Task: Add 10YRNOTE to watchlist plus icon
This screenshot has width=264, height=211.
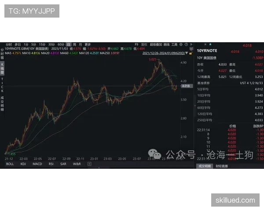Action: pos(205,44)
